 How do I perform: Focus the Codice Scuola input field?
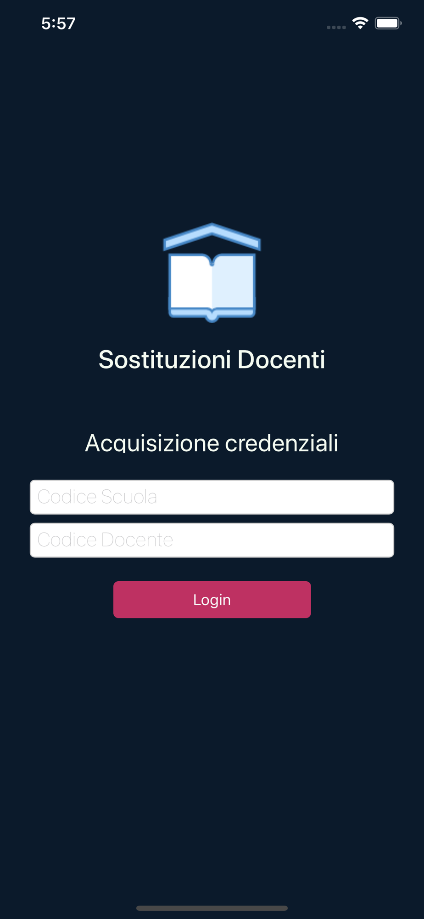pos(212,497)
